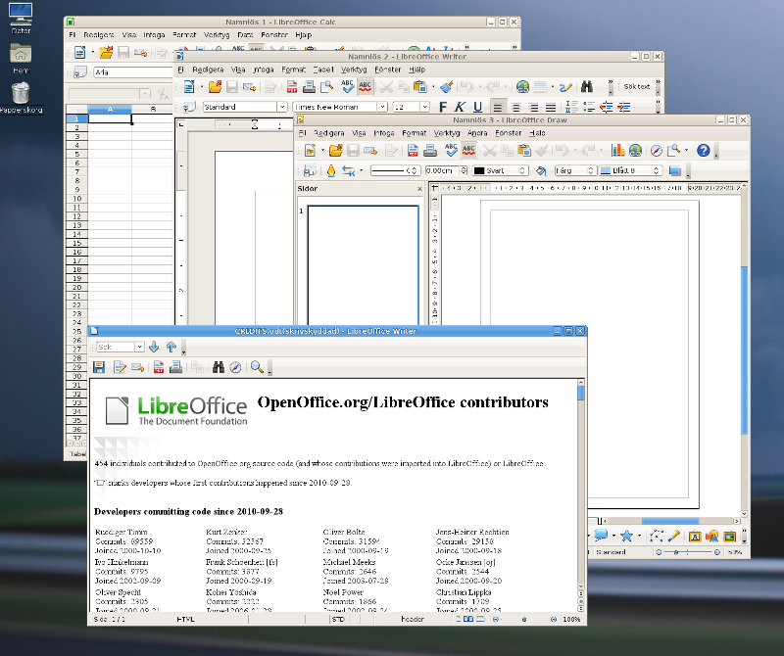Click Export PDF icon in Draw toolbar
This screenshot has height=656, width=784.
(x=413, y=150)
